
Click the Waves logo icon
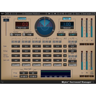pos(2,14)
